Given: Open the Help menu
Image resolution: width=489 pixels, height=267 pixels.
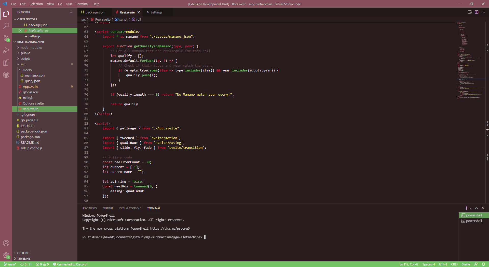Looking at the screenshot, I should coord(96,4).
